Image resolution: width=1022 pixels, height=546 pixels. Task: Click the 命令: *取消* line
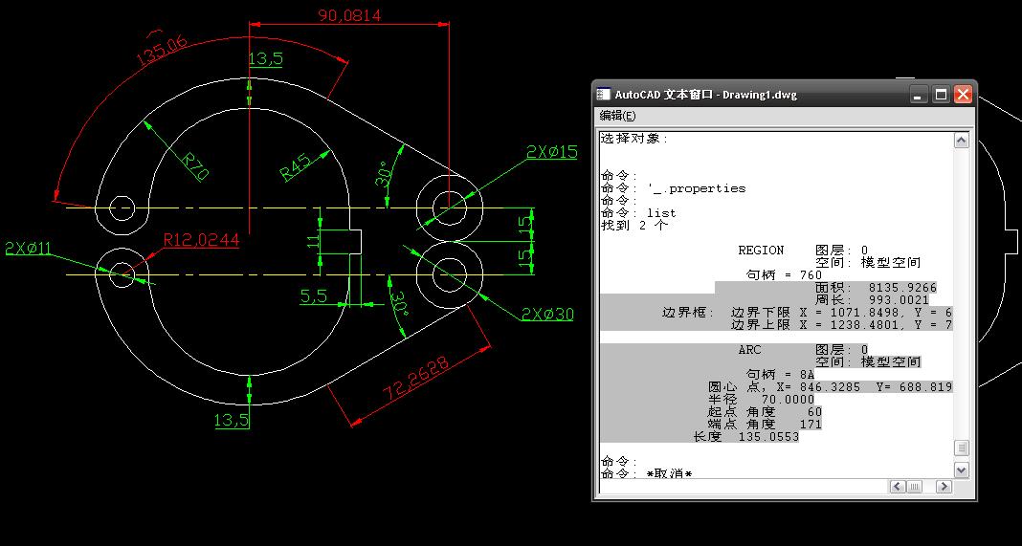point(646,473)
